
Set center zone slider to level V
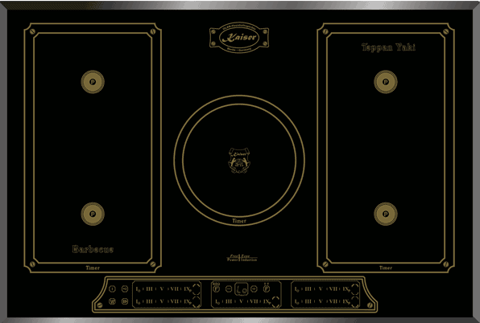pos(242,301)
